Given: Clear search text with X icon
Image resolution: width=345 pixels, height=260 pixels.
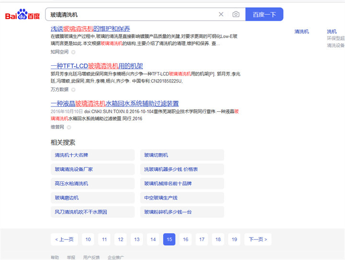Looking at the screenshot, I should pyautogui.click(x=221, y=14).
